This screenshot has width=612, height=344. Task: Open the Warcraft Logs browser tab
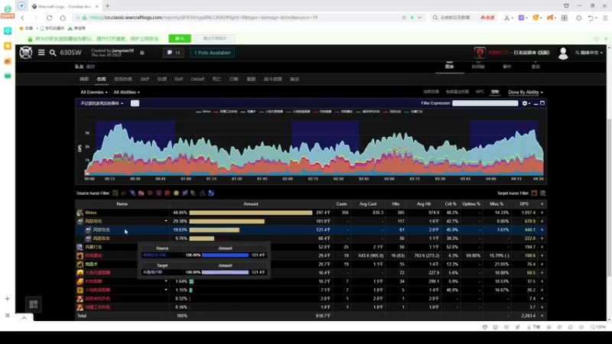64,6
